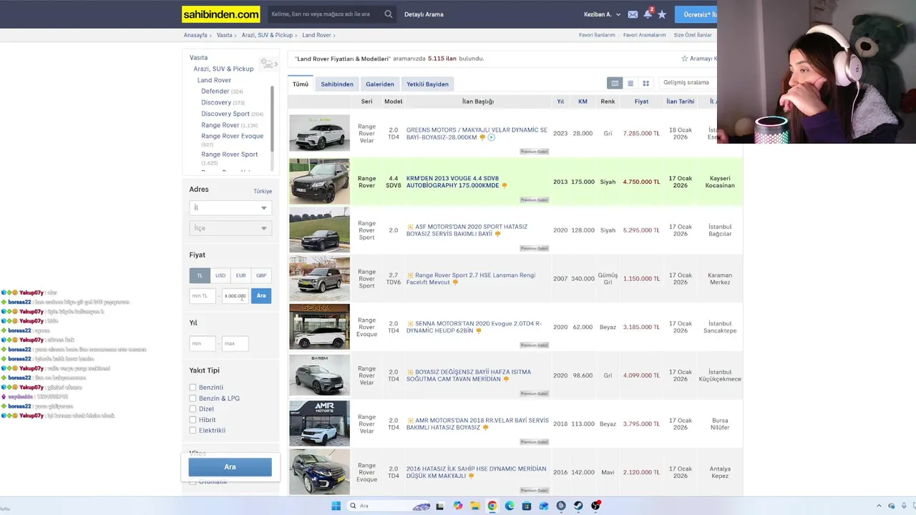Open Copilot from the taskbar
Image resolution: width=916 pixels, height=515 pixels.
click(458, 506)
